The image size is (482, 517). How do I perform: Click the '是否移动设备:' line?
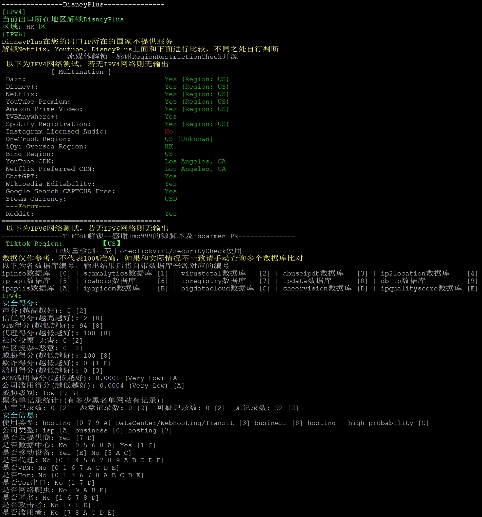click(x=67, y=453)
